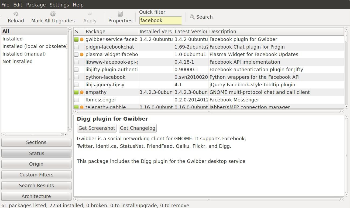Select the libjs-jquery-tipsy package name
Viewport: 350px width, 208px height.
point(105,85)
